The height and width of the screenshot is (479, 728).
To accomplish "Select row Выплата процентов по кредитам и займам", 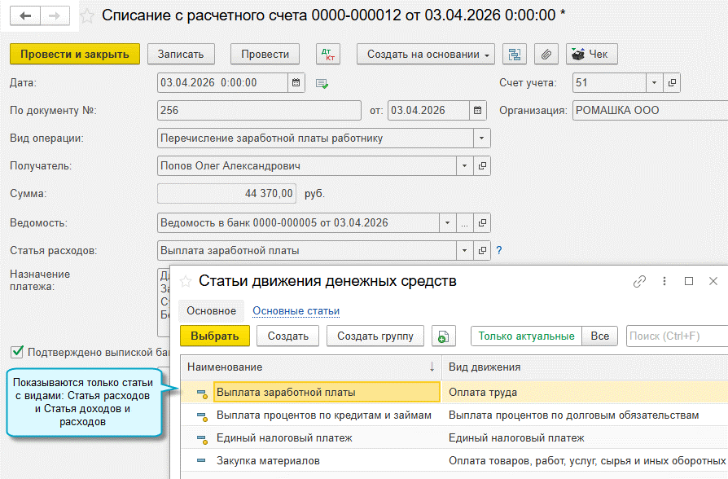I will pyautogui.click(x=454, y=415).
